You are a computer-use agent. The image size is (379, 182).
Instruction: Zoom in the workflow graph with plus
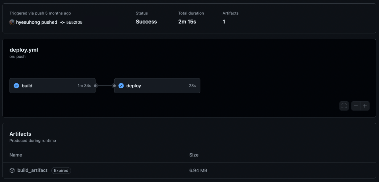pyautogui.click(x=365, y=106)
